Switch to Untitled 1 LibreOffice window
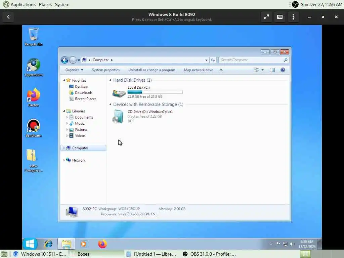This screenshot has width=344, height=258. pos(152,254)
